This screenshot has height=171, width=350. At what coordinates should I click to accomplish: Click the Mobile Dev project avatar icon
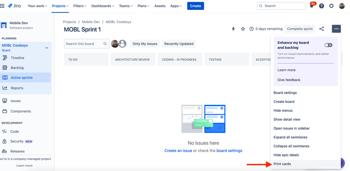[4, 25]
